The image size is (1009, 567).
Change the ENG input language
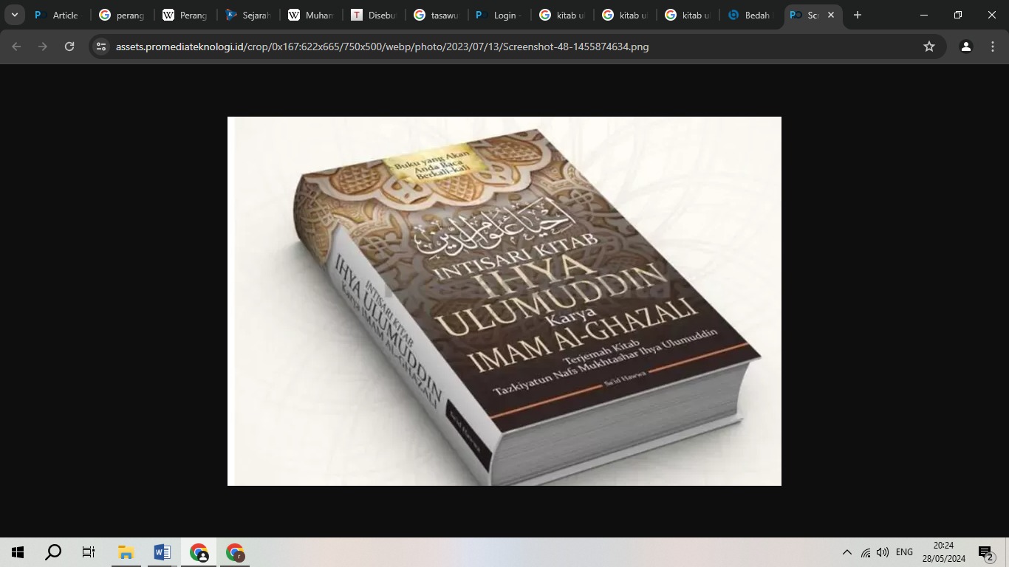click(x=904, y=552)
